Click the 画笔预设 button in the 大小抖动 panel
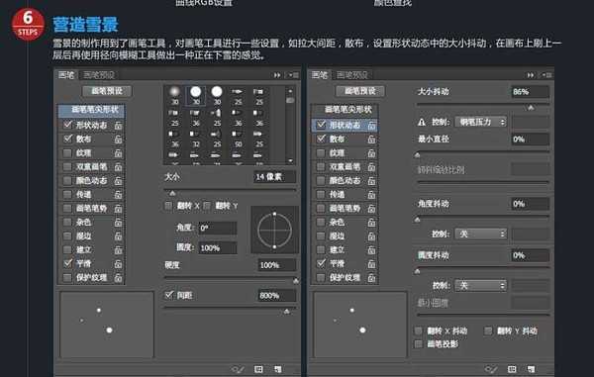Viewport: 594px width, 377px height. [x=360, y=91]
